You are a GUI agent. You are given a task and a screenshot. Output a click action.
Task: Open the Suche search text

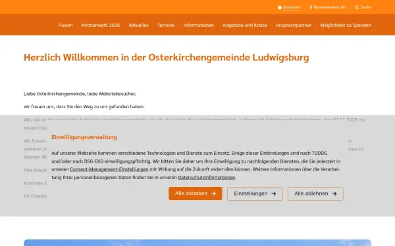point(366,7)
